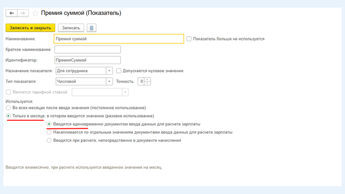This screenshot has width=345, height=194.
Task: Click the Записать button
Action: click(71, 28)
